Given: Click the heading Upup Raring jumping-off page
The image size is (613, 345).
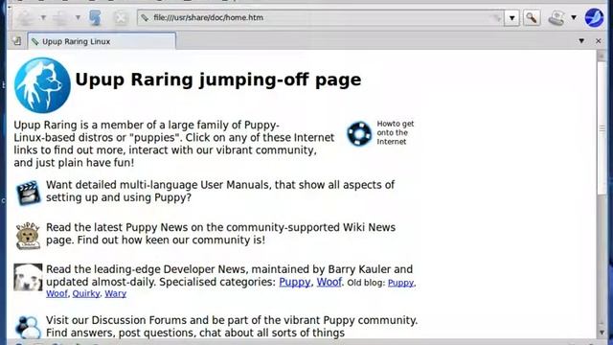Looking at the screenshot, I should pyautogui.click(x=218, y=80).
